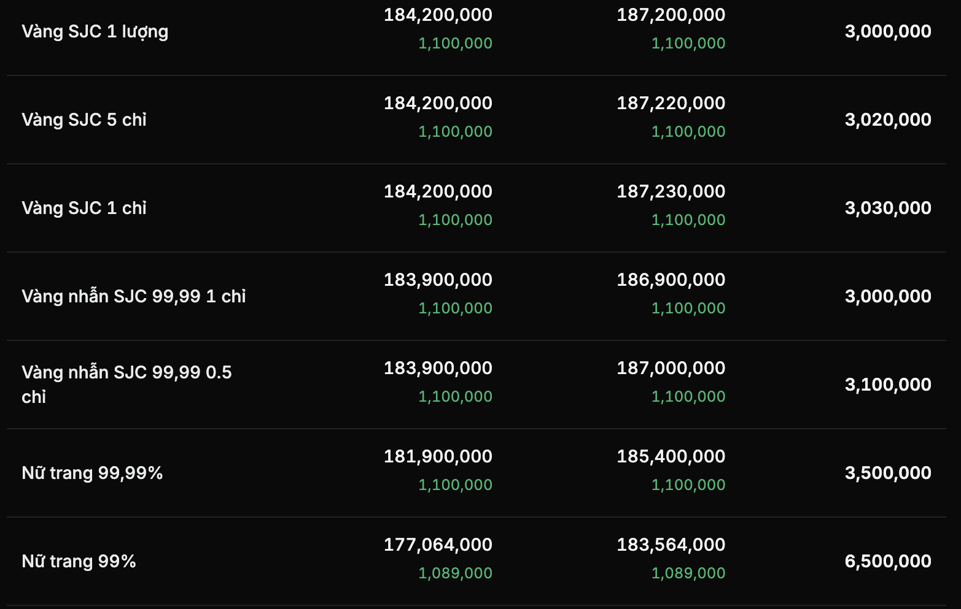Click the Nữ trang 99% row label

(79, 561)
